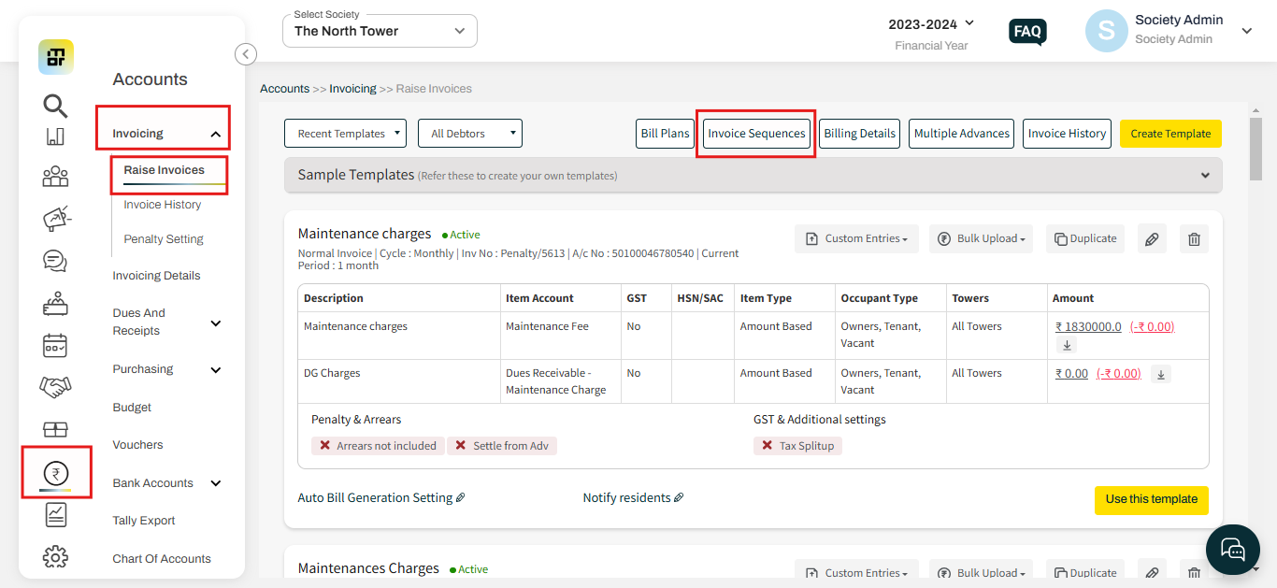
Task: Delete the Maintenance charges template via trash icon
Action: pos(1193,238)
